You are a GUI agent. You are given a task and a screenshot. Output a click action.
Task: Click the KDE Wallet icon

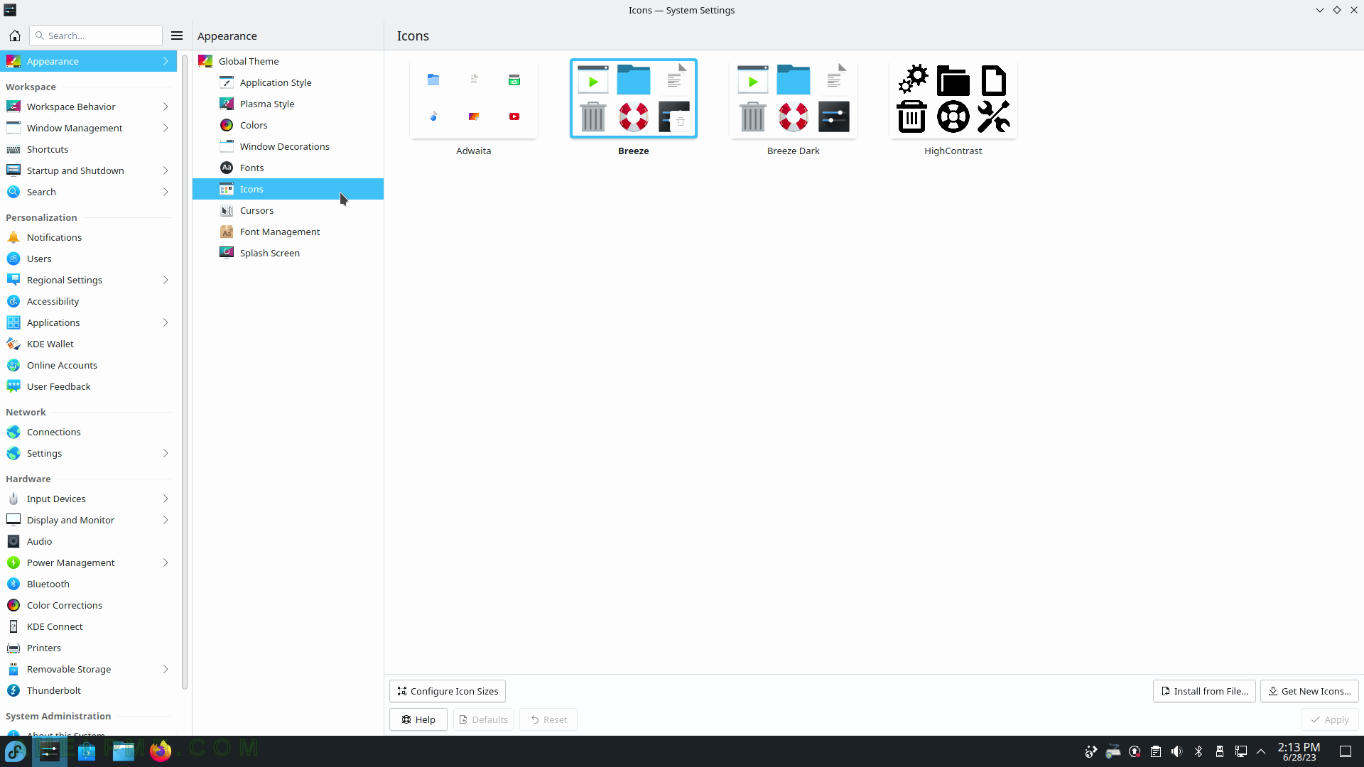(x=13, y=344)
